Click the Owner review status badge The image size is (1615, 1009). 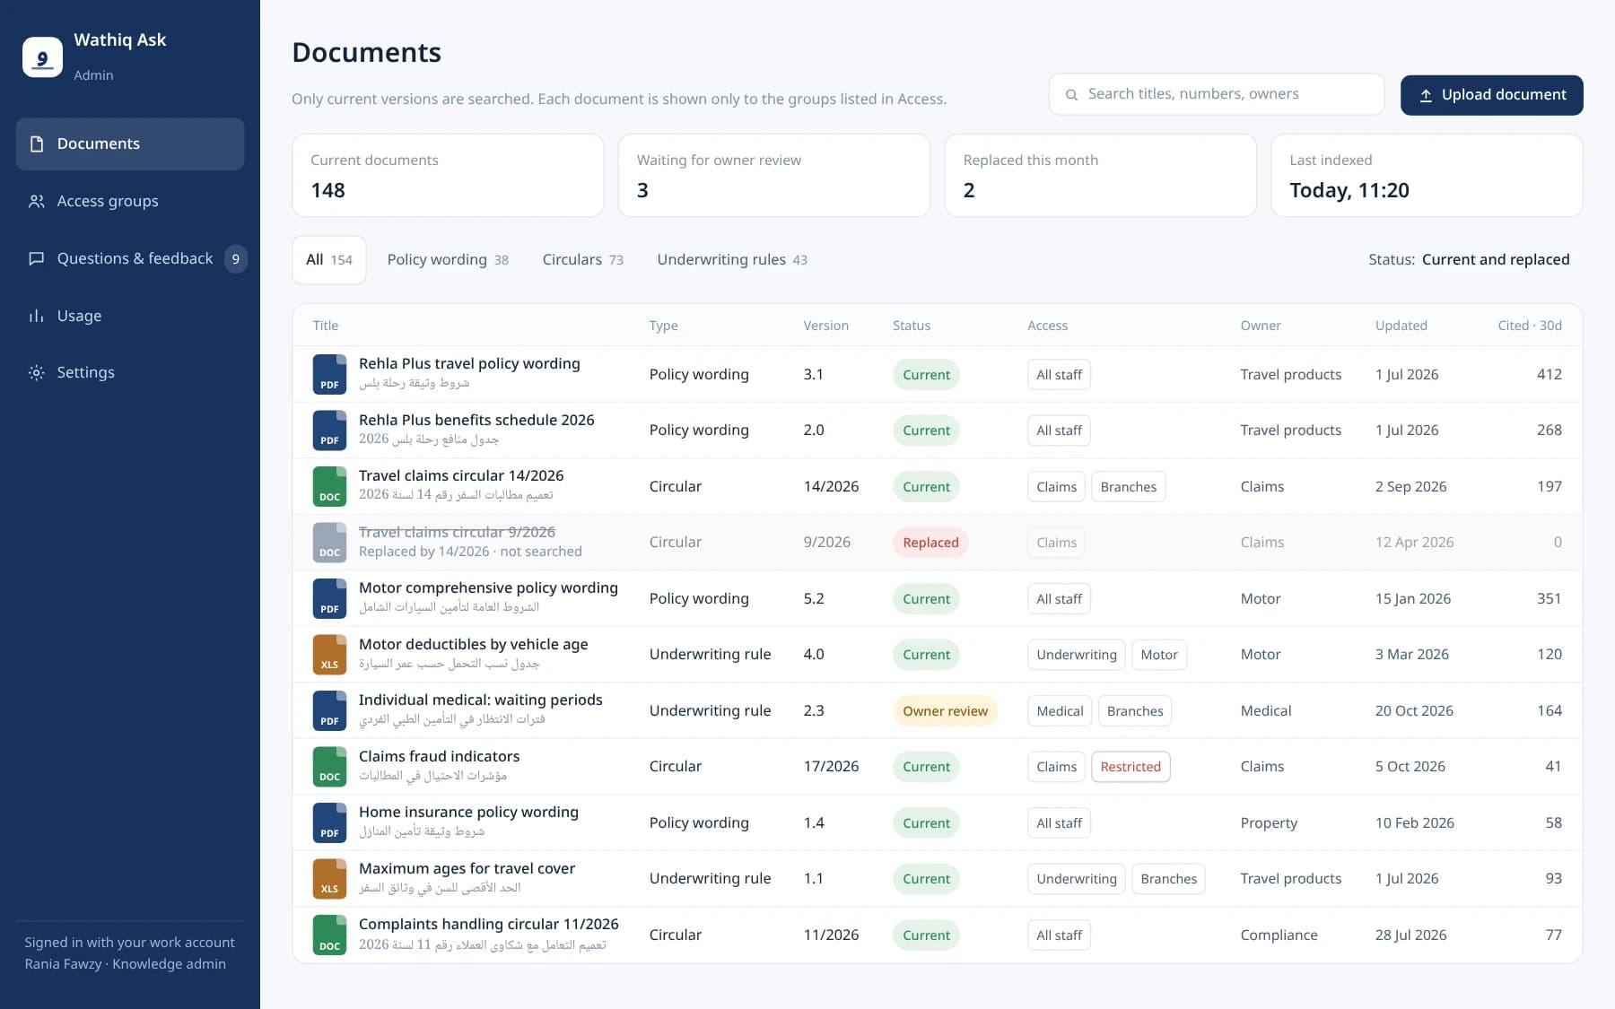pos(945,711)
